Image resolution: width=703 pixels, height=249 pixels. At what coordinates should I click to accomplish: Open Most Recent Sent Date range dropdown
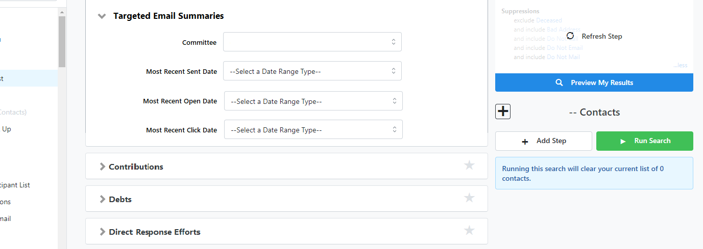[312, 71]
